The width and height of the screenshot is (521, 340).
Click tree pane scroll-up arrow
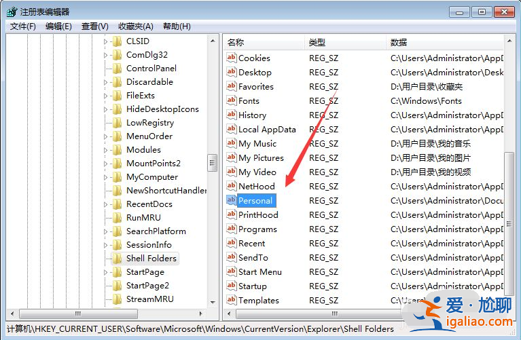click(213, 41)
